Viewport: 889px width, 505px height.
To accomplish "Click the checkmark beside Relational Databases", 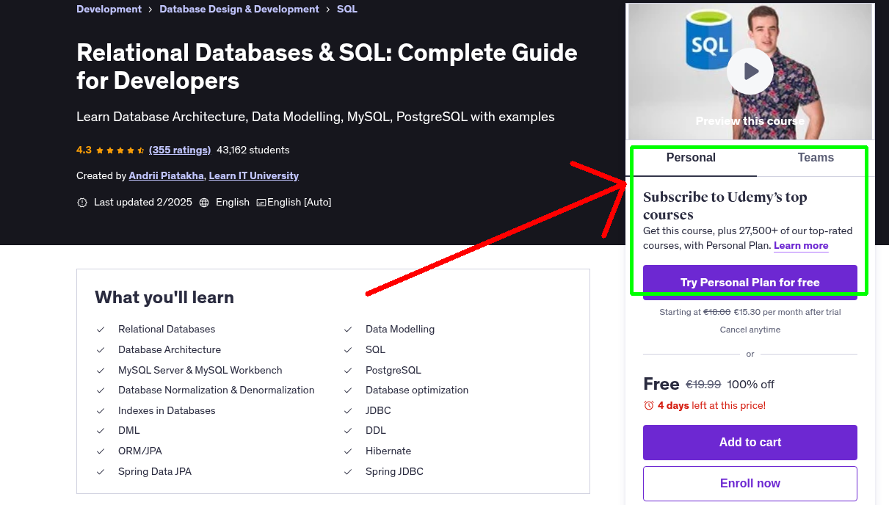I will pyautogui.click(x=100, y=330).
